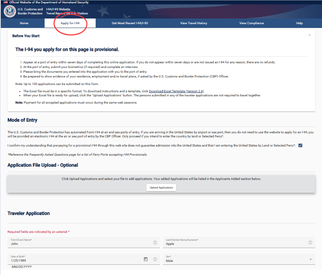The image size is (322, 275).
Task: Click the Traveler Application heading
Action: coord(29,213)
